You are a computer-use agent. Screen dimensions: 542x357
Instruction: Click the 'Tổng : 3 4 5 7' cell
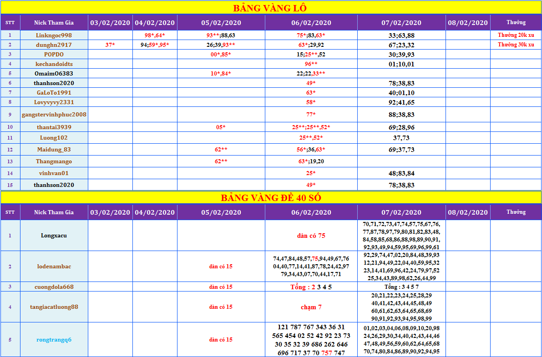tap(401, 287)
